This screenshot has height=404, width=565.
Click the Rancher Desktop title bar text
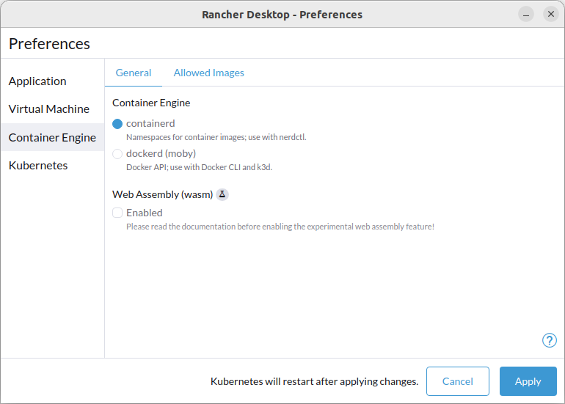point(282,15)
